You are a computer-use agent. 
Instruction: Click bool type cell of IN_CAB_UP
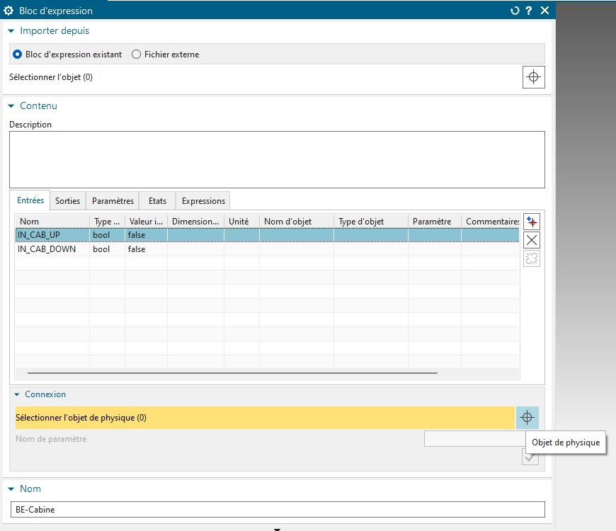107,235
